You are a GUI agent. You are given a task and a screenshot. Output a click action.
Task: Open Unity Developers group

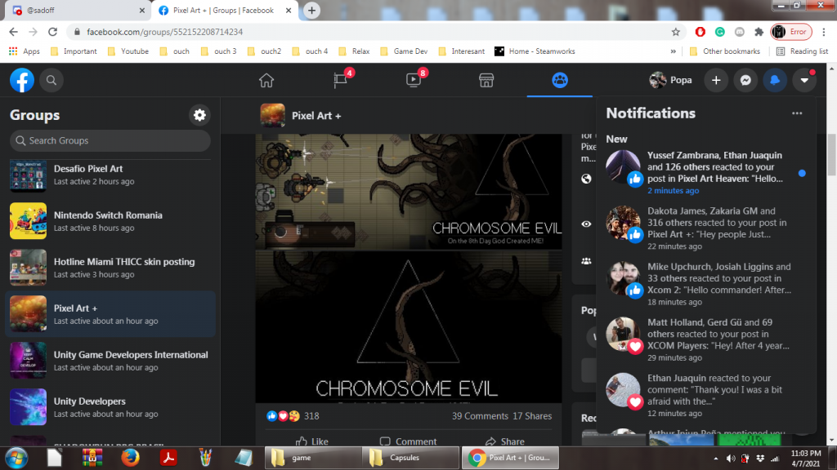[110, 406]
